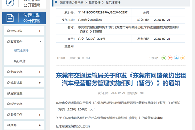Click 规范性文件 breadcrumb link
195x130 pixels.
(113, 2)
